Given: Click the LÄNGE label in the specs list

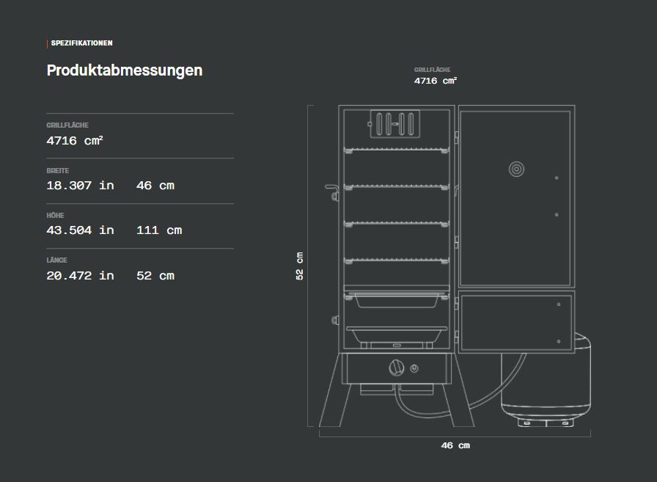Looking at the screenshot, I should click(x=57, y=260).
